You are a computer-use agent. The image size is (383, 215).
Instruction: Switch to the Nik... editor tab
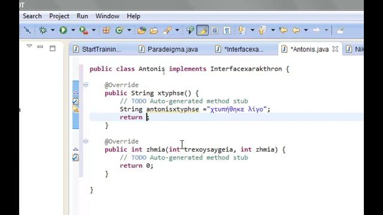[354, 49]
